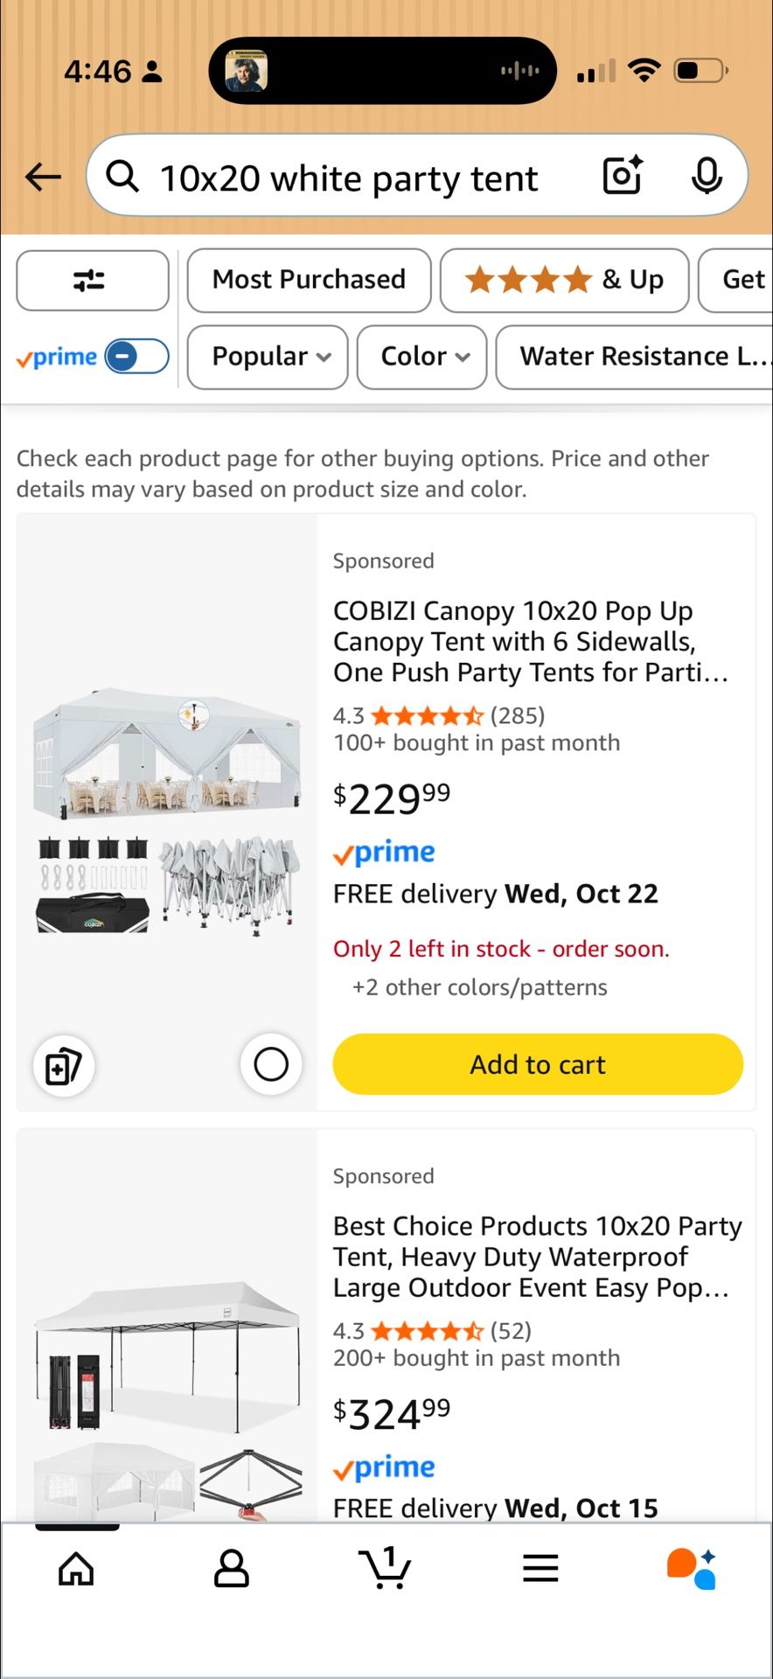Tap the microphone voice search icon
773x1679 pixels.
[707, 176]
